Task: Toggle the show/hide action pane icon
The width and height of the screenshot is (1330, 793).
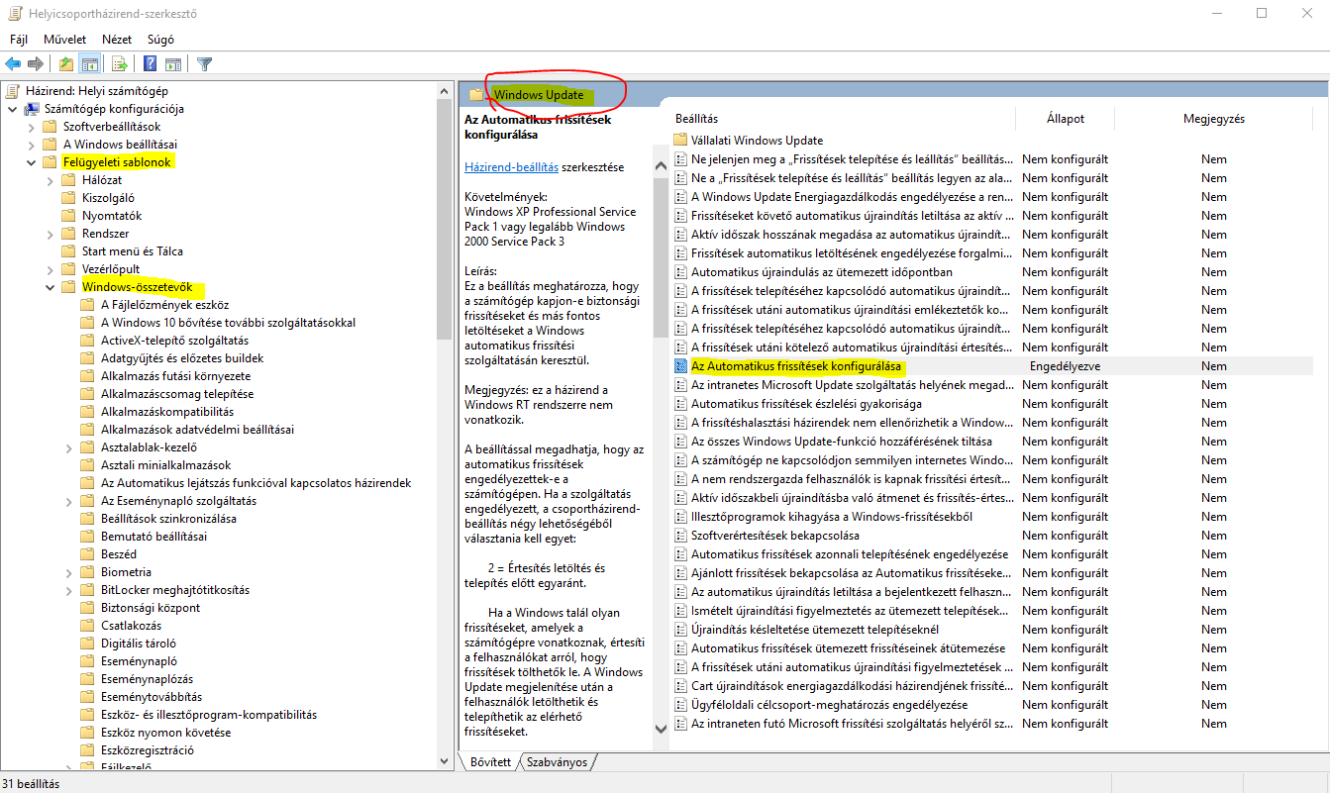Action: pyautogui.click(x=172, y=64)
